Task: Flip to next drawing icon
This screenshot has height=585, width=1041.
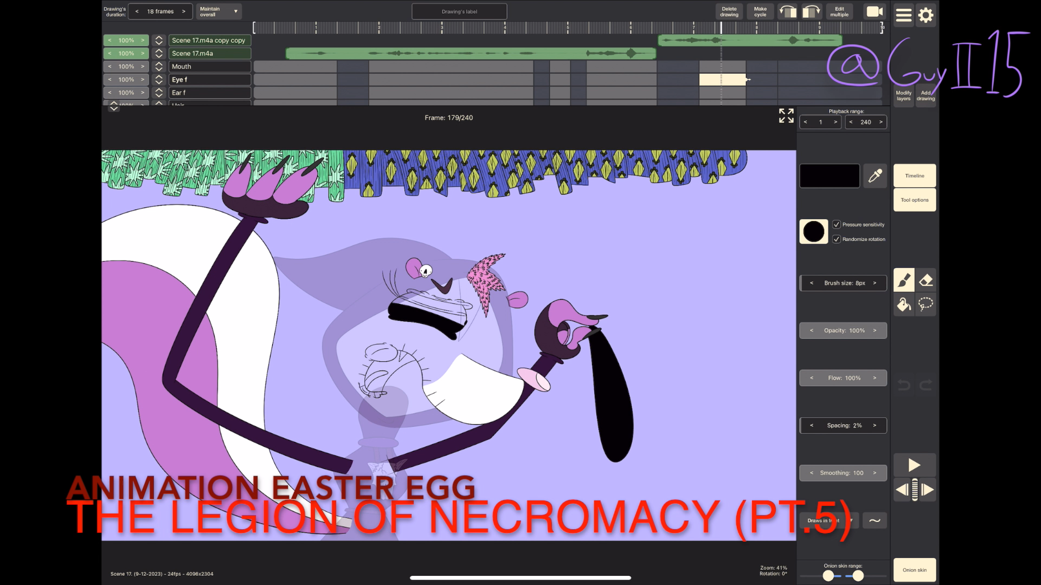Action: (x=811, y=11)
